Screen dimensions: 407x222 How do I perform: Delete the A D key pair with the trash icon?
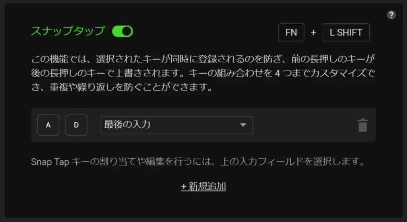(362, 125)
